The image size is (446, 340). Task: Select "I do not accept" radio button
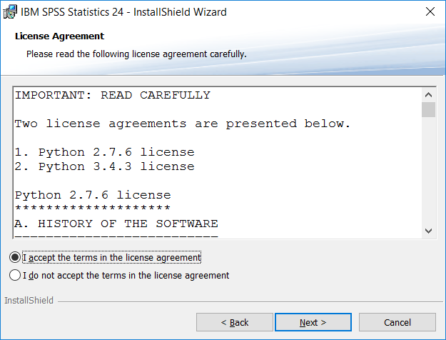tap(15, 276)
